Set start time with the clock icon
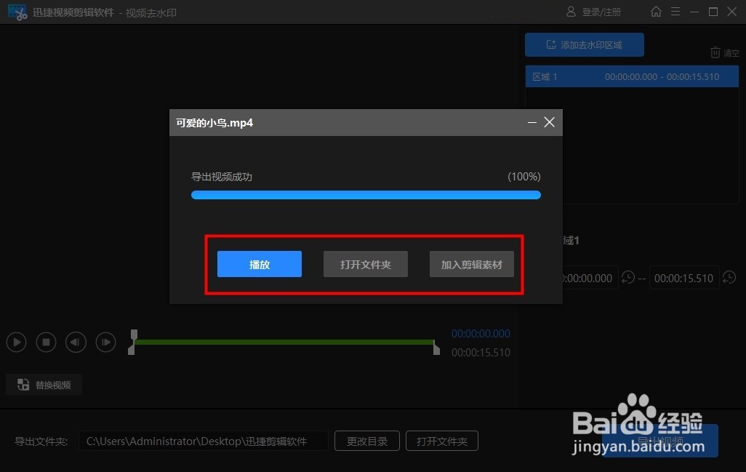 tap(628, 277)
